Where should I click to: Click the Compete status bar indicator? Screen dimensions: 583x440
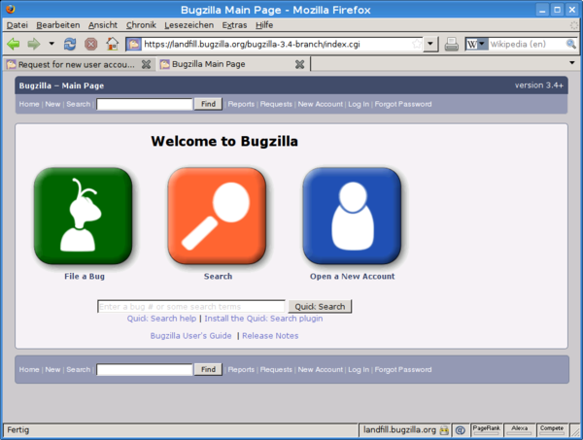pyautogui.click(x=552, y=429)
